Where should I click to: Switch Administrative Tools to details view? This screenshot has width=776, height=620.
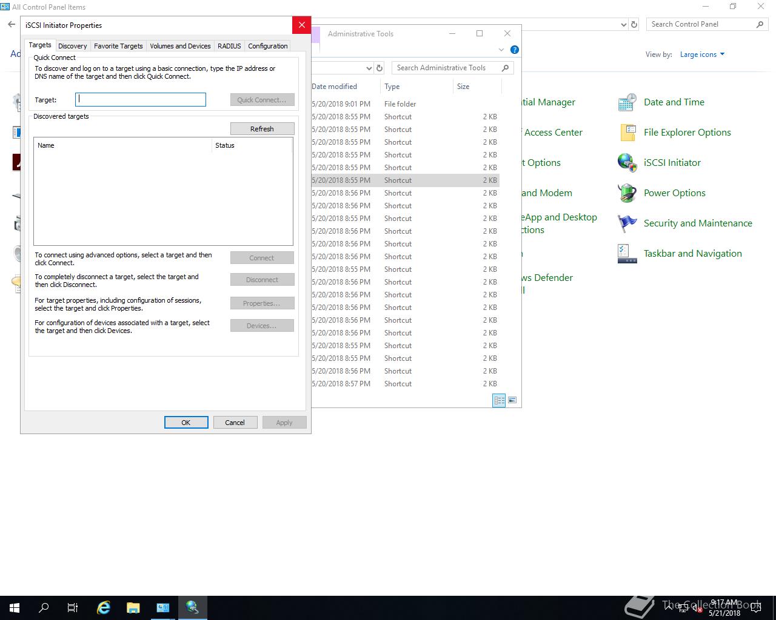[499, 400]
